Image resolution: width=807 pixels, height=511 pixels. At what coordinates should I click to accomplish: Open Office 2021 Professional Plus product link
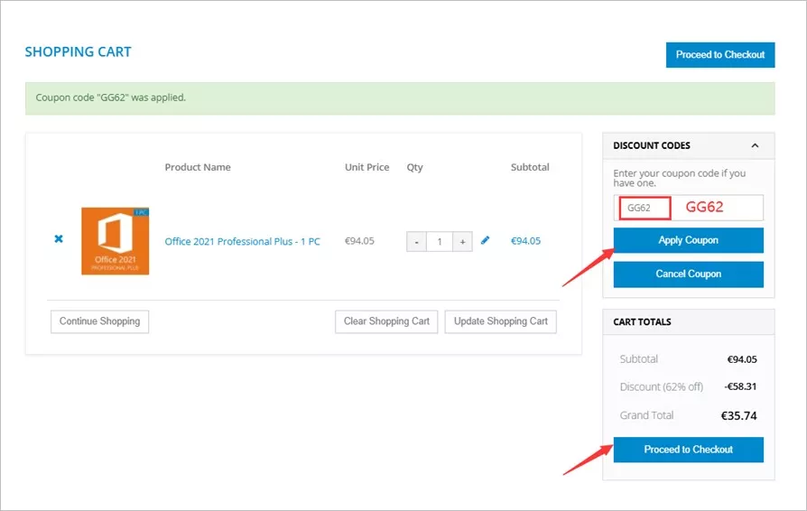click(242, 242)
